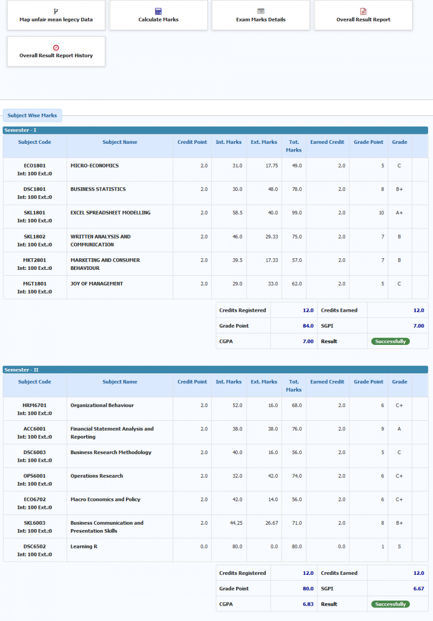Click the A+ grade for SKL1801
The width and height of the screenshot is (433, 621).
coord(399,213)
